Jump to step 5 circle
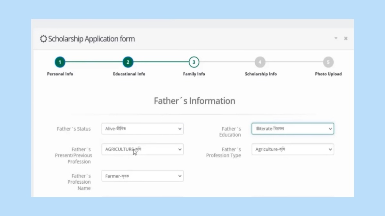Screen dimensions: 385x216 tap(328, 62)
